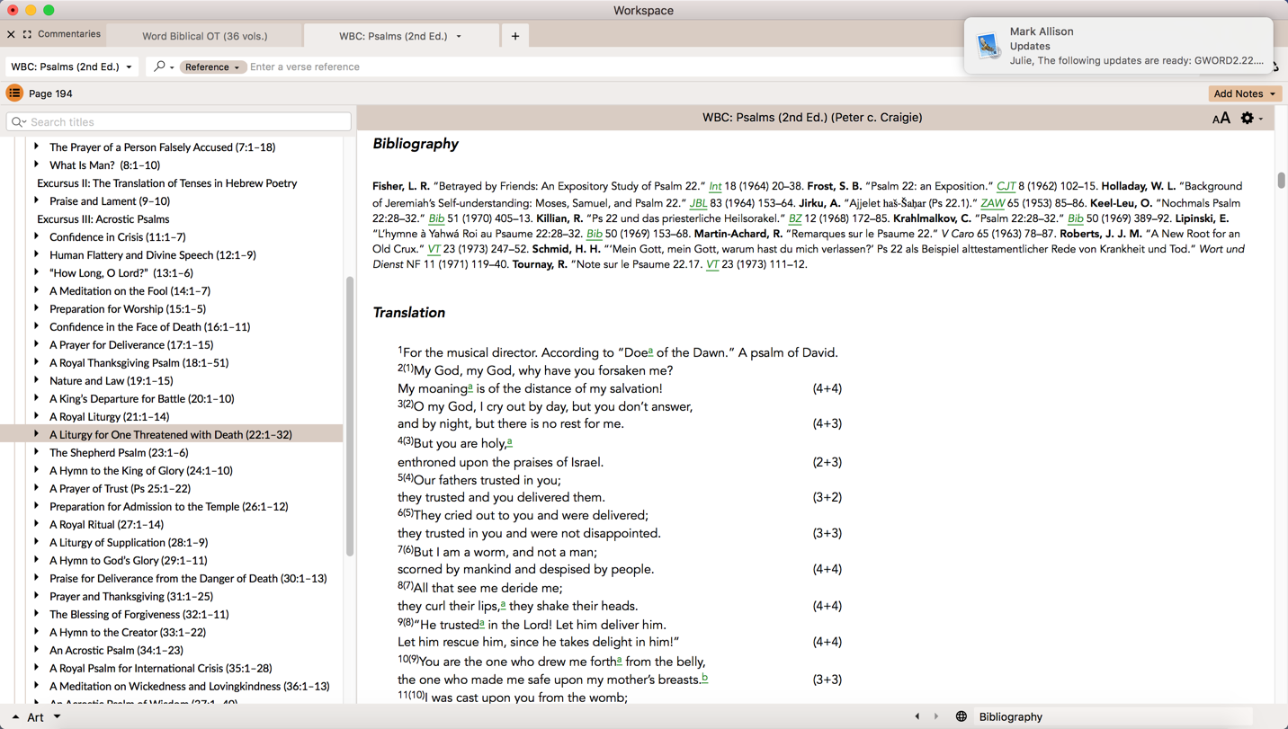Expand A Royal Liturgy (21:1–14) entry

pos(36,416)
